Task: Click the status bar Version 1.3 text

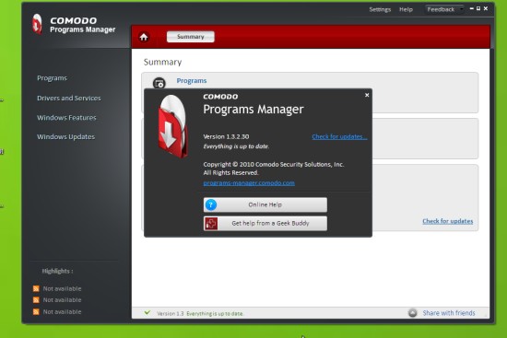Action: [x=171, y=313]
